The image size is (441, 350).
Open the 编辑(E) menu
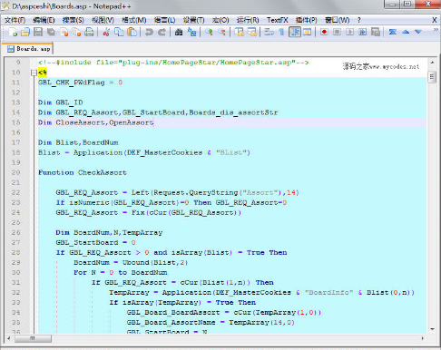coord(44,20)
